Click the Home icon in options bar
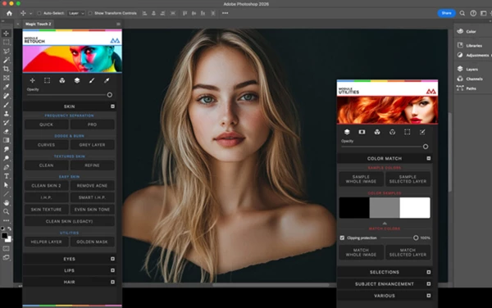Screen dimensions: 492x308 click(9, 13)
